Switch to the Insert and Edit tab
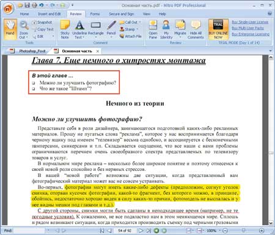The height and width of the screenshot is (235, 275). coord(50,14)
